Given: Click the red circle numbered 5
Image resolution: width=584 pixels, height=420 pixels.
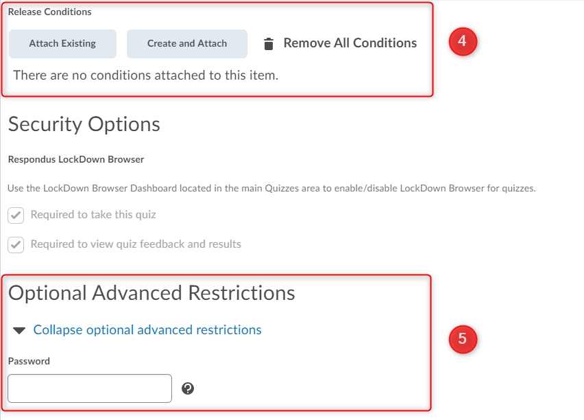Looking at the screenshot, I should point(462,339).
